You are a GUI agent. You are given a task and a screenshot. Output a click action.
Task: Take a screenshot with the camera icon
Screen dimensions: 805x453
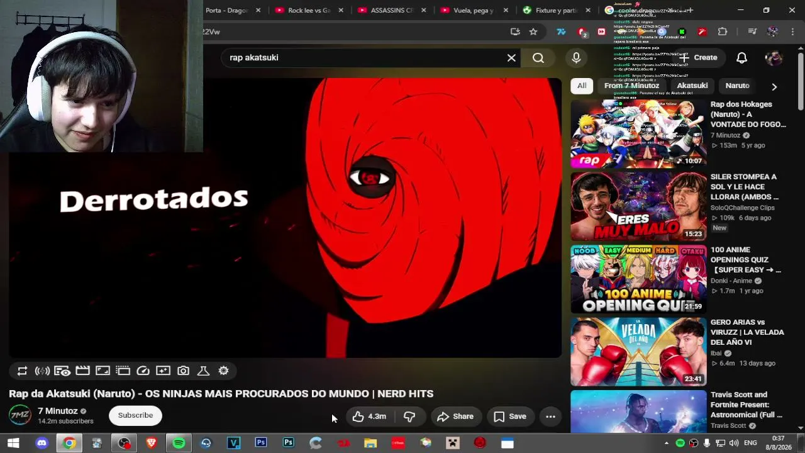point(183,371)
